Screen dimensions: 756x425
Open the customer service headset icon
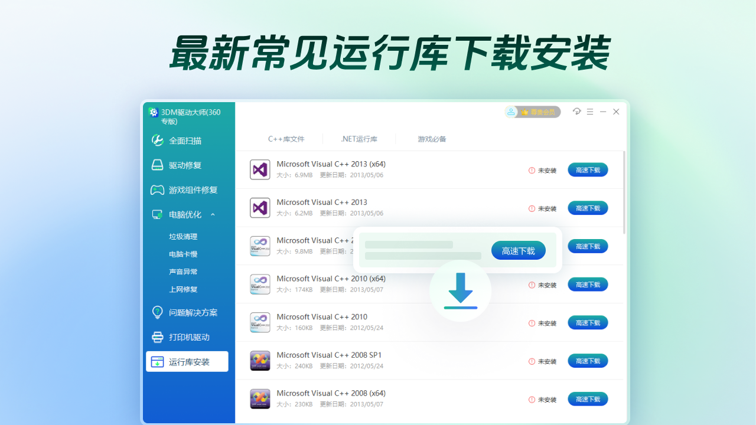577,112
